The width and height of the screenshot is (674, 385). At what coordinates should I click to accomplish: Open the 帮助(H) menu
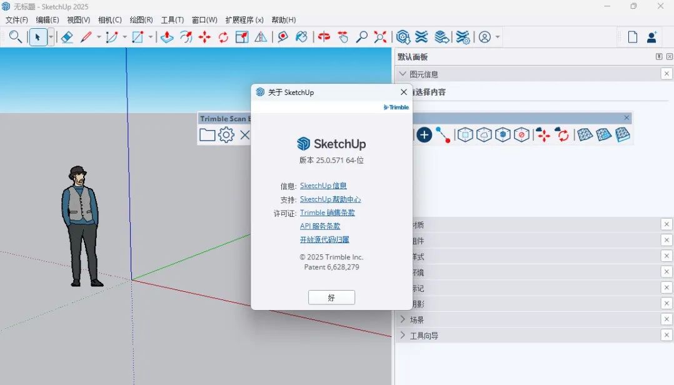click(x=284, y=20)
